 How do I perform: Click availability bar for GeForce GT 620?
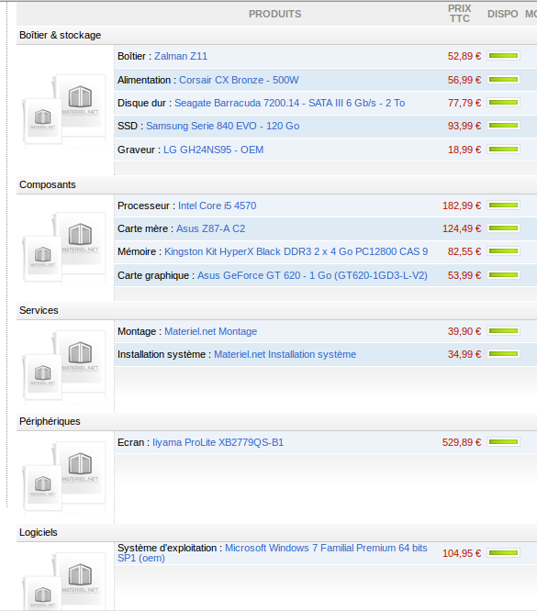coord(503,275)
